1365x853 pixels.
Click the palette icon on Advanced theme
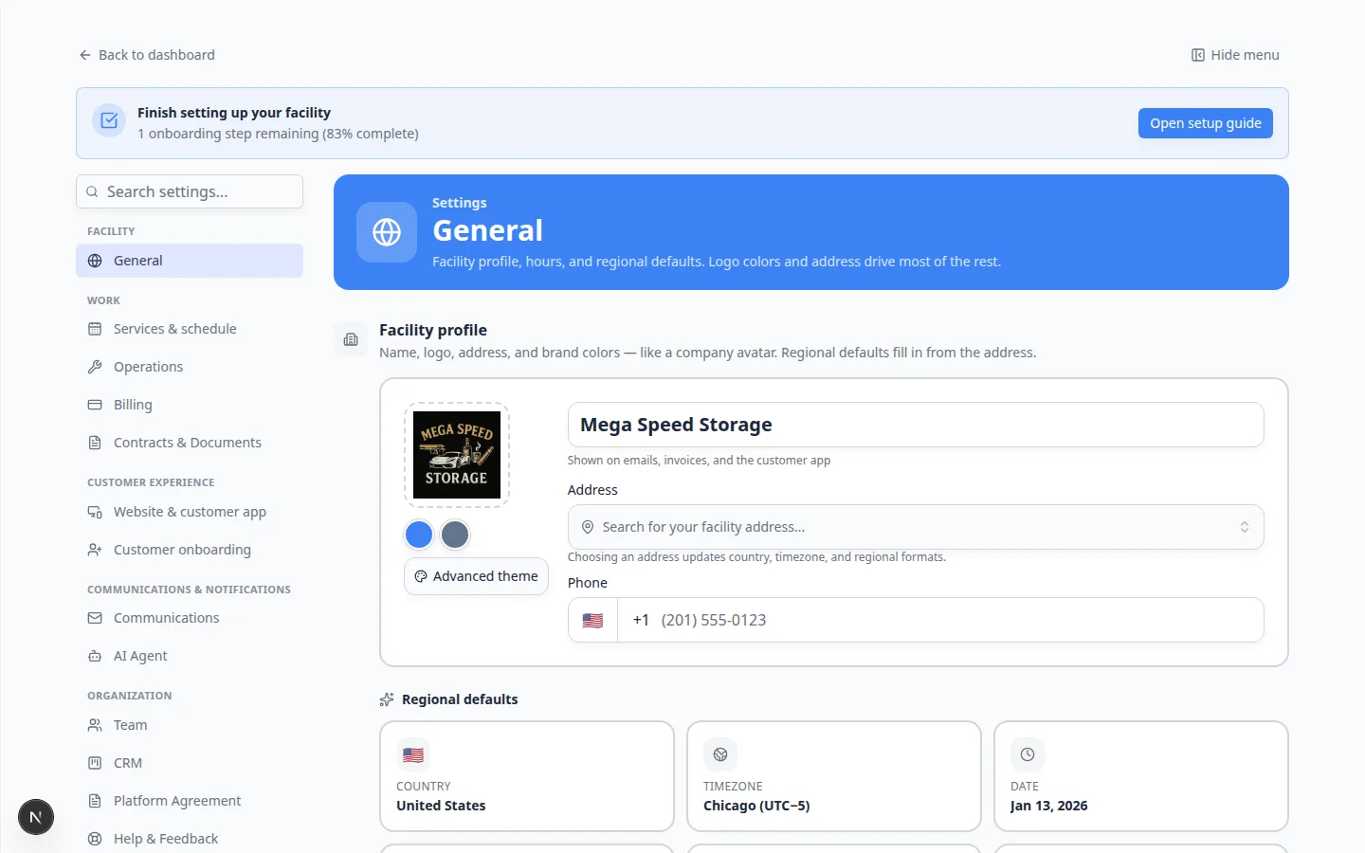pos(421,576)
